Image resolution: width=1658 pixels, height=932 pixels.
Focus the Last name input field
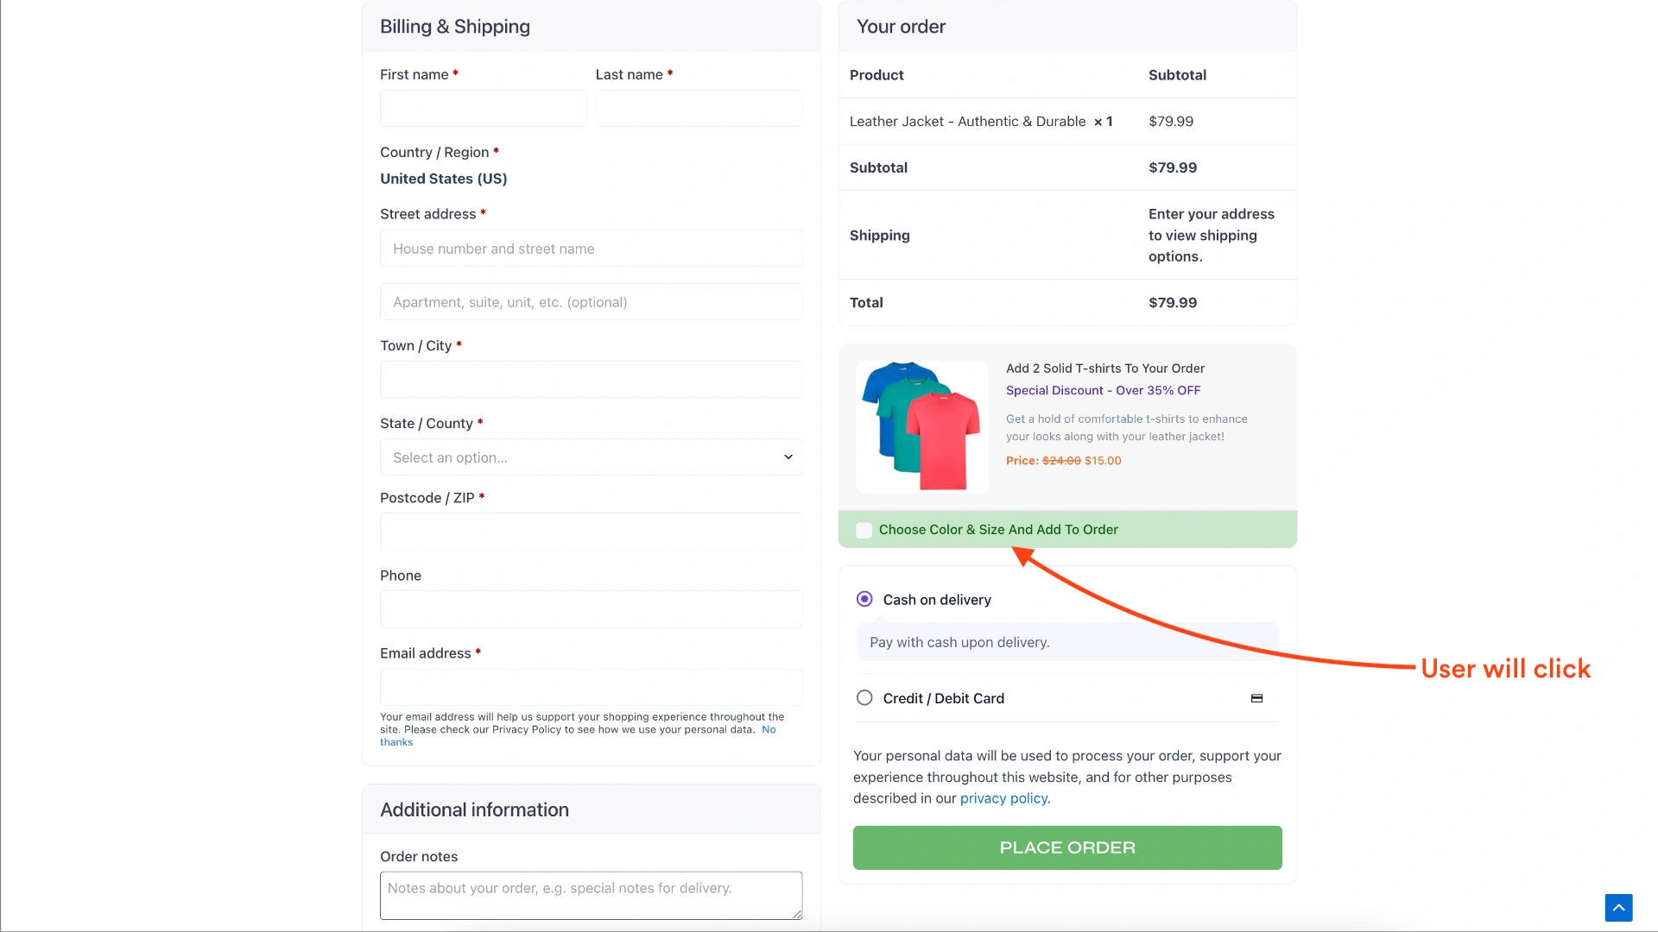pyautogui.click(x=698, y=108)
